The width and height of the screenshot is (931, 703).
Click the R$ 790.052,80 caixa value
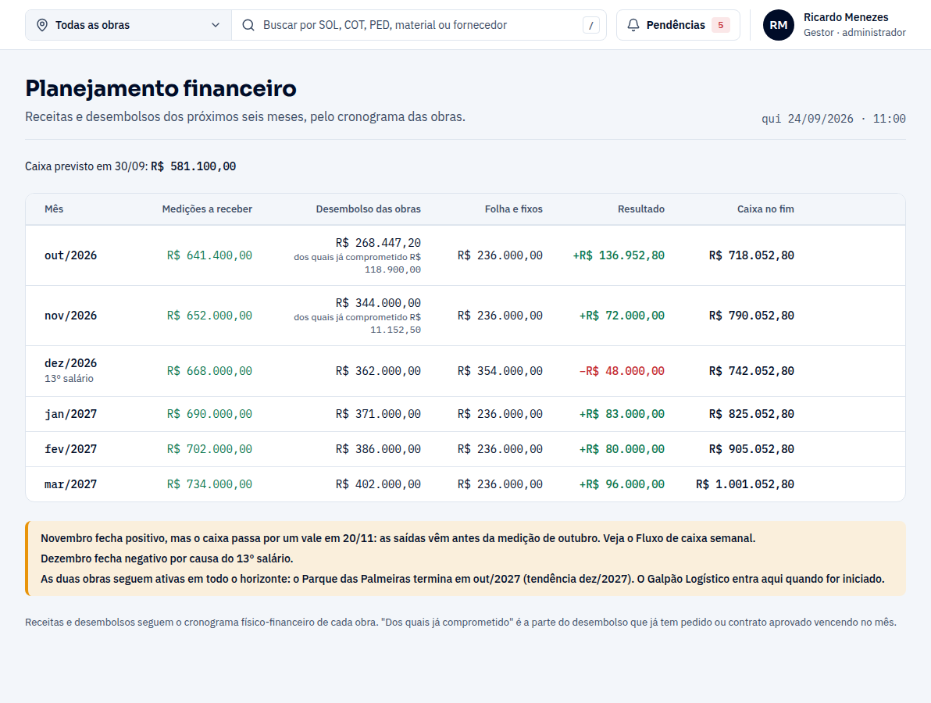[x=751, y=316]
